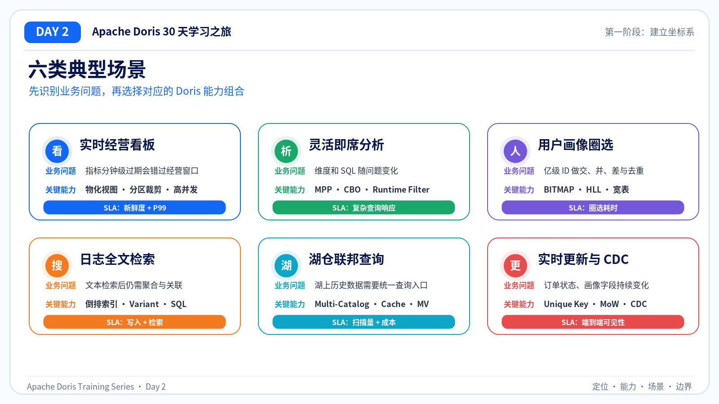The width and height of the screenshot is (719, 404).
Task: Click the teal 湖 circle icon
Action: click(x=286, y=266)
